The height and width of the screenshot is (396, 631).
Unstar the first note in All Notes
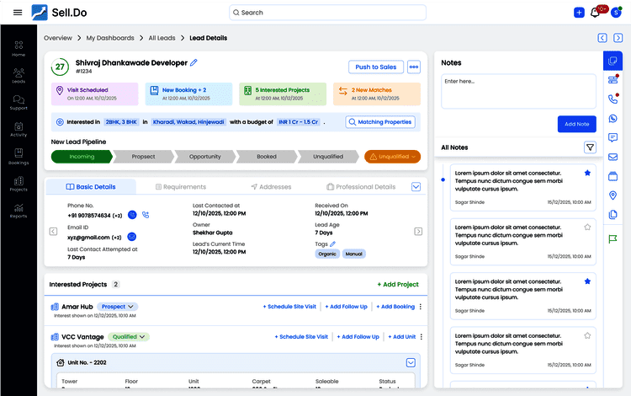[x=587, y=173]
